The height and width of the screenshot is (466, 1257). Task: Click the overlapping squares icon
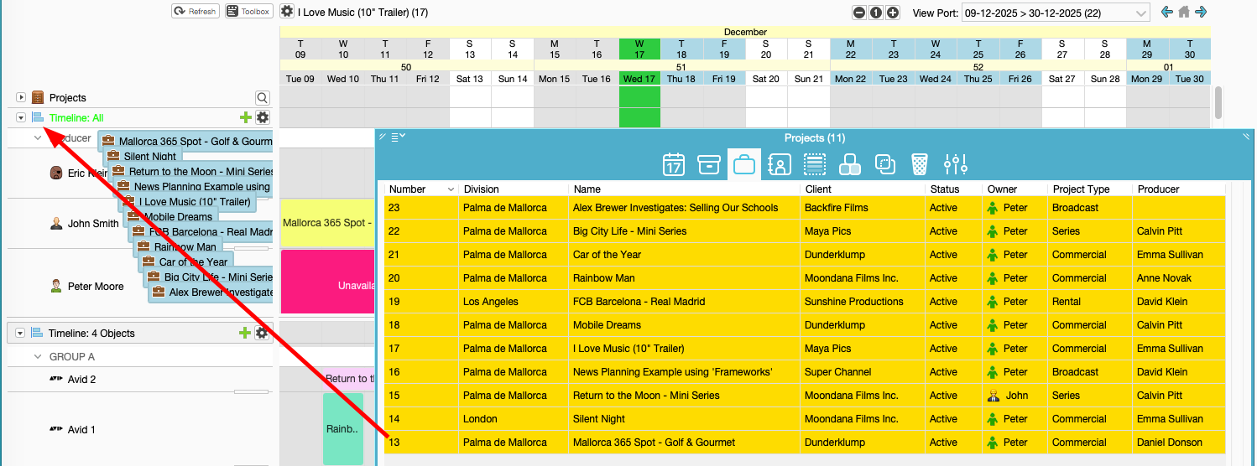(x=885, y=164)
